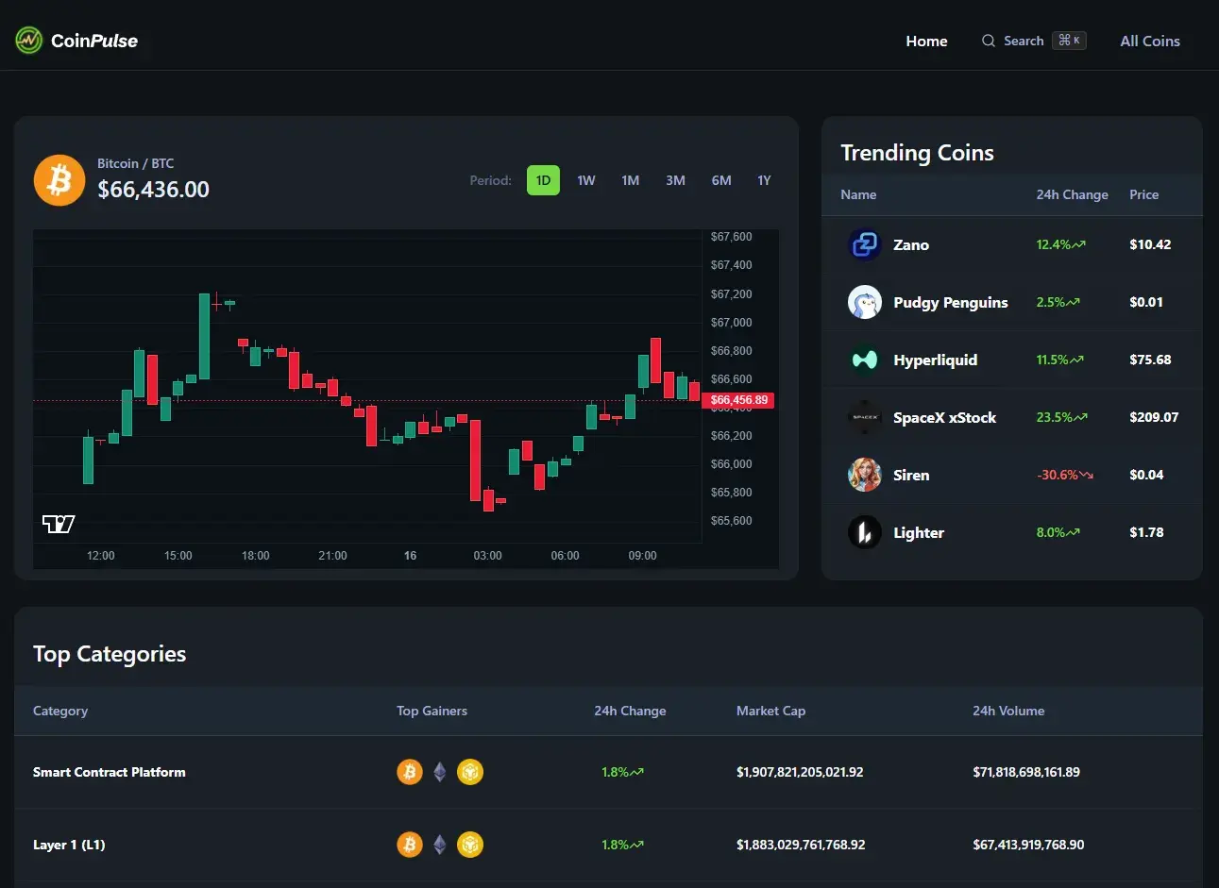This screenshot has width=1219, height=888.
Task: Click the ⌘K shortcut badge
Action: click(x=1070, y=41)
